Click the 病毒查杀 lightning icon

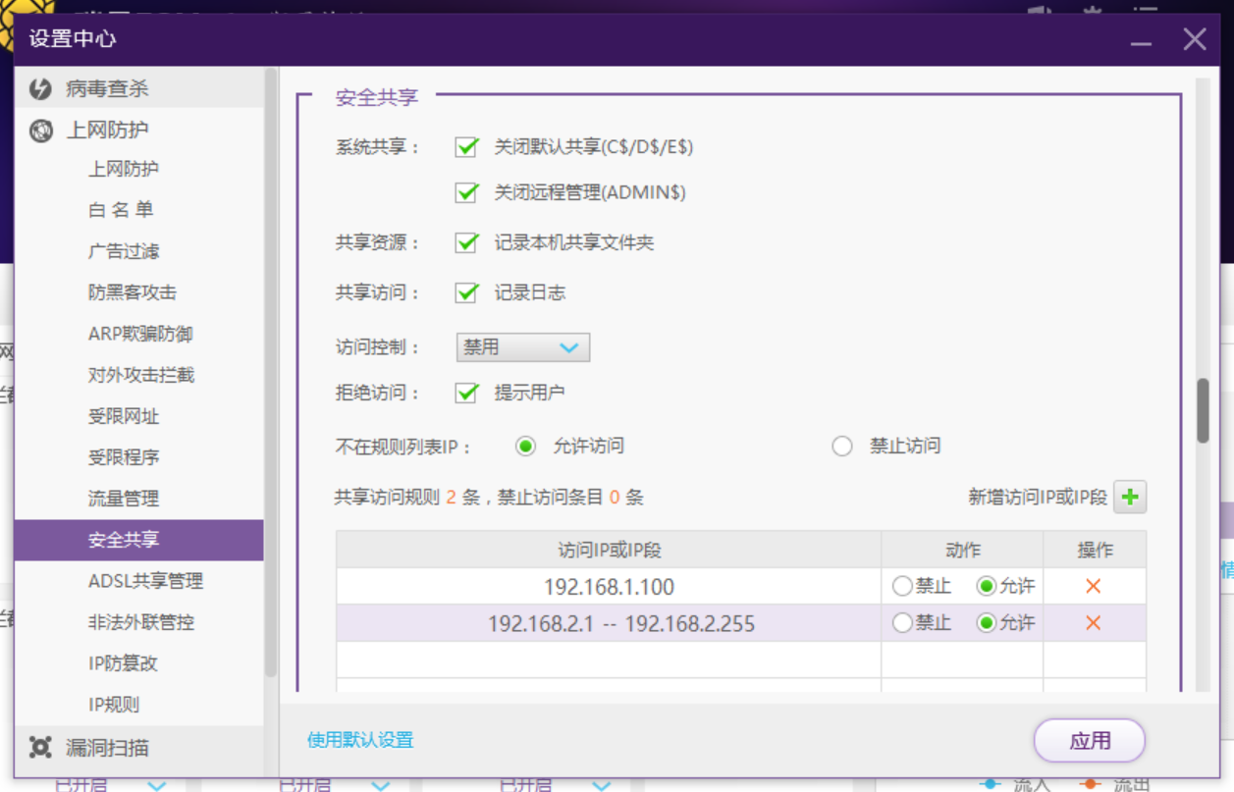pos(40,88)
